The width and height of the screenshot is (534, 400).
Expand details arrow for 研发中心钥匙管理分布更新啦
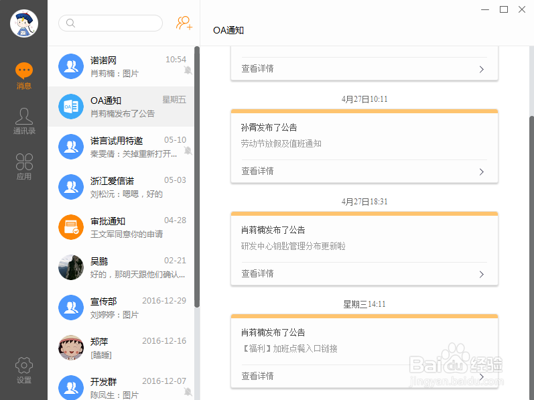point(481,274)
